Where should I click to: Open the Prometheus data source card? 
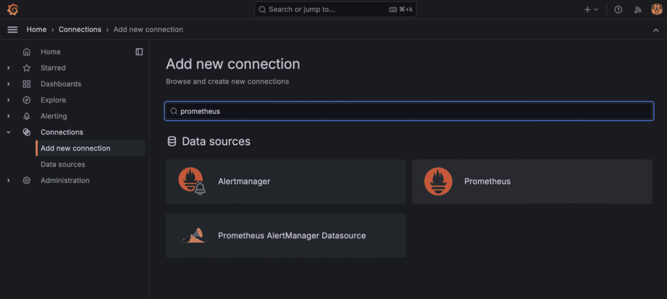tap(532, 181)
